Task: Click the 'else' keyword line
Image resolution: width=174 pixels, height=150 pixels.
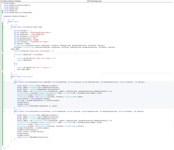Action: (16, 64)
